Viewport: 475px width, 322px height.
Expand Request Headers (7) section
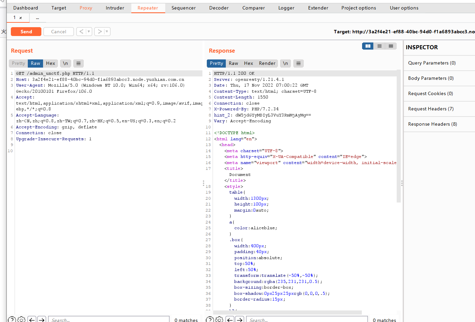click(439, 109)
